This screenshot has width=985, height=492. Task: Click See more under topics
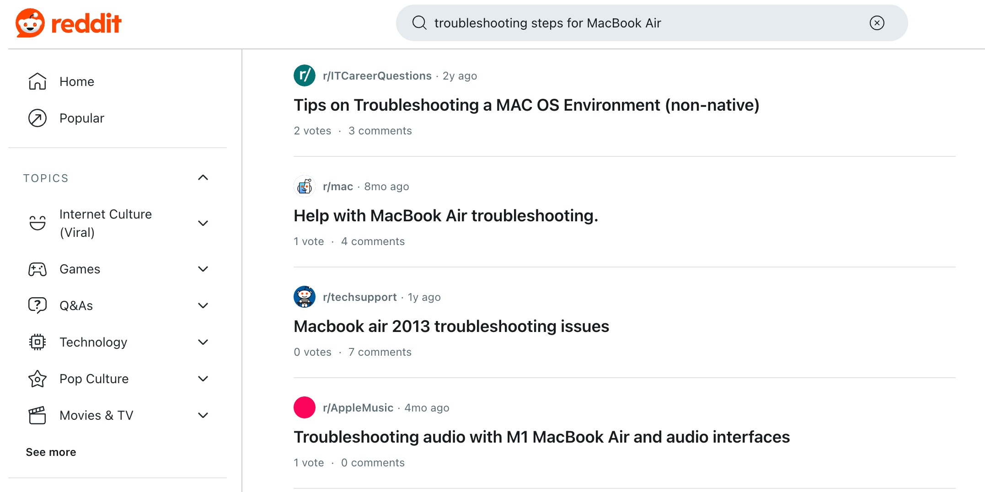point(51,452)
